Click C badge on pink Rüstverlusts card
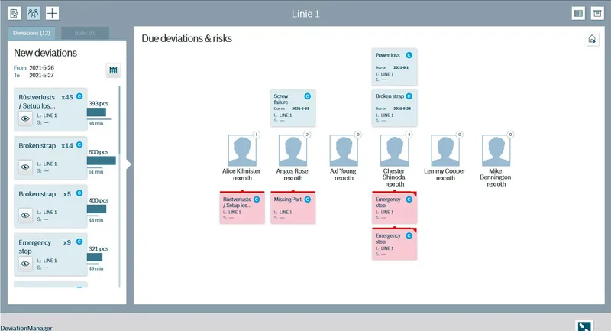Image resolution: width=611 pixels, height=331 pixels. point(257,200)
